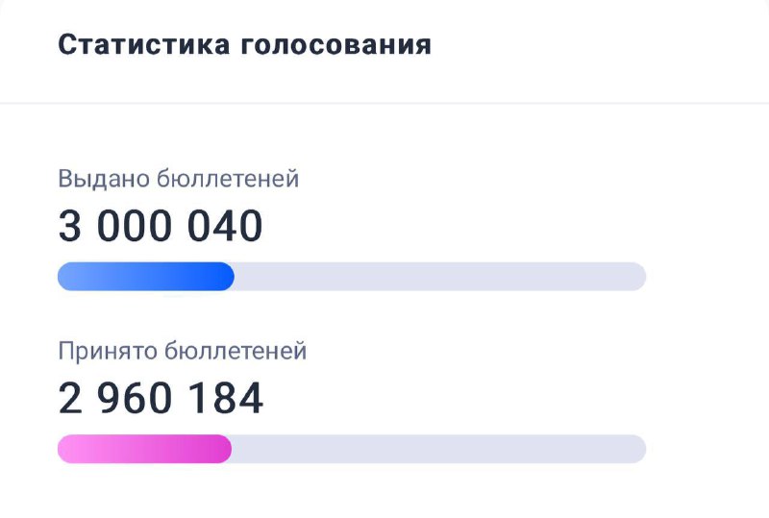
Task: Click the leading digit "2" of received count
Action: pyautogui.click(x=69, y=398)
